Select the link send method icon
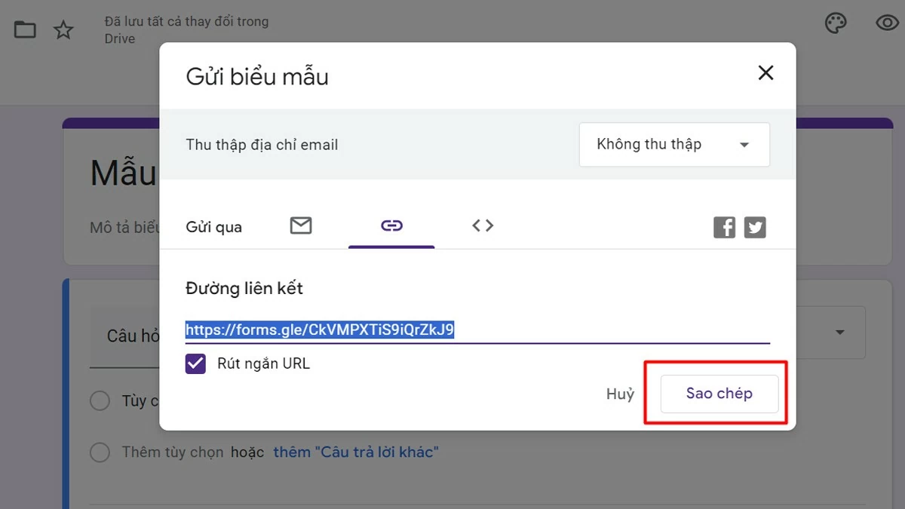This screenshot has width=905, height=509. tap(391, 225)
